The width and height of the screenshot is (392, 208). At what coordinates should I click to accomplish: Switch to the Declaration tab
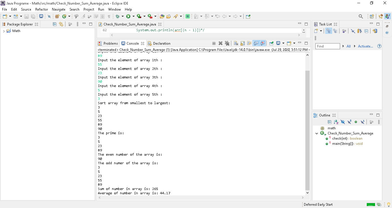tap(159, 43)
